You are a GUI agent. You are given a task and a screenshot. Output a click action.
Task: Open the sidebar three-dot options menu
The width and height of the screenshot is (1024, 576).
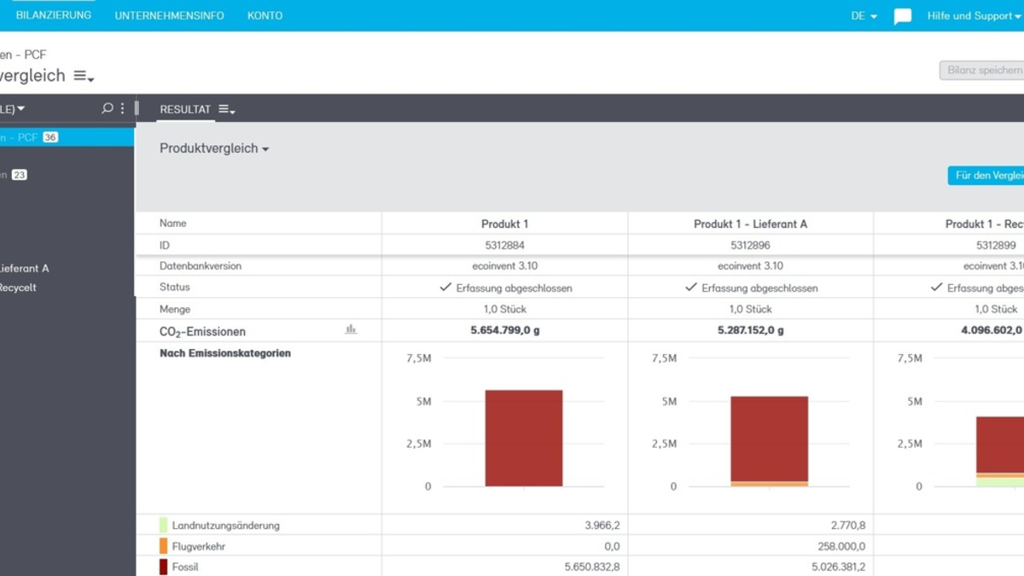pos(122,108)
